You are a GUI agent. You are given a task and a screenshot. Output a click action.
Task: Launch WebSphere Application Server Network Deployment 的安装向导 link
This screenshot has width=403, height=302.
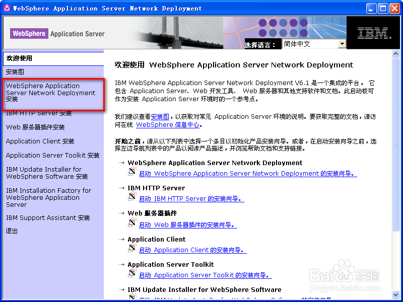pyautogui.click(x=248, y=174)
